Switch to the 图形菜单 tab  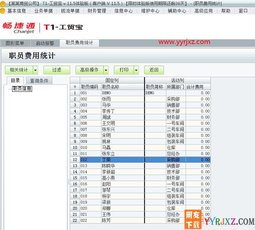15,43
